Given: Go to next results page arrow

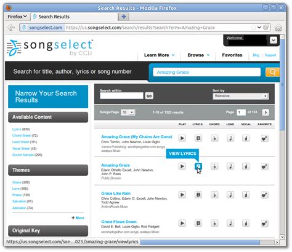Looking at the screenshot, I should (266, 112).
